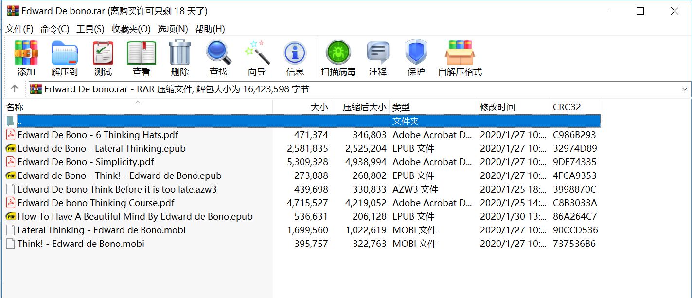Sort by the 类型 column header
This screenshot has height=298, width=692.
click(433, 107)
